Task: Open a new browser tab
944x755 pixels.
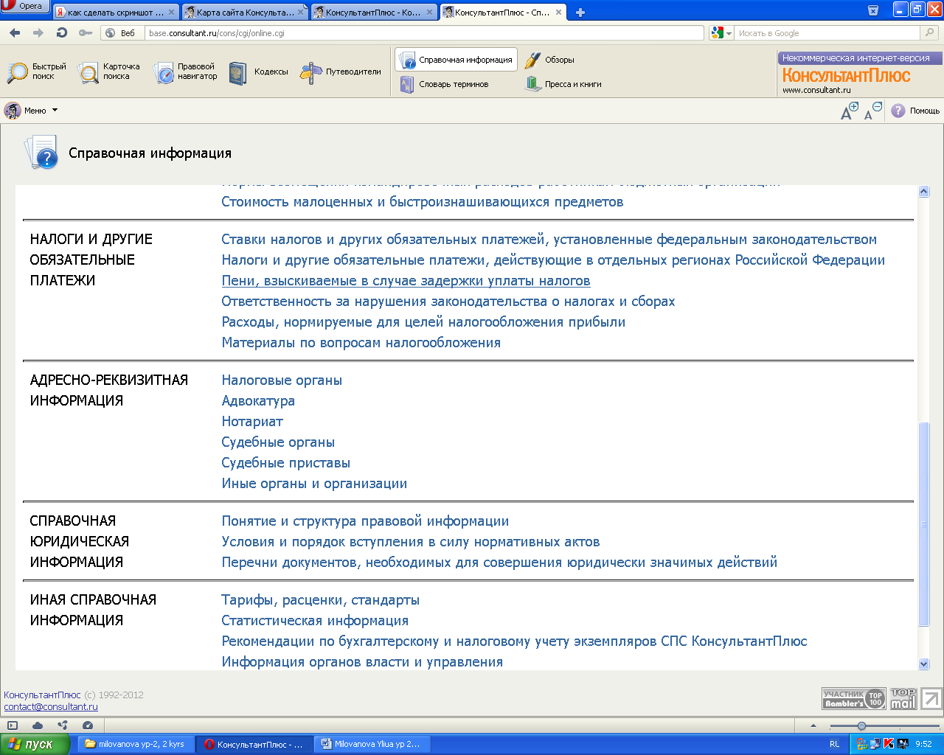Action: tap(580, 13)
